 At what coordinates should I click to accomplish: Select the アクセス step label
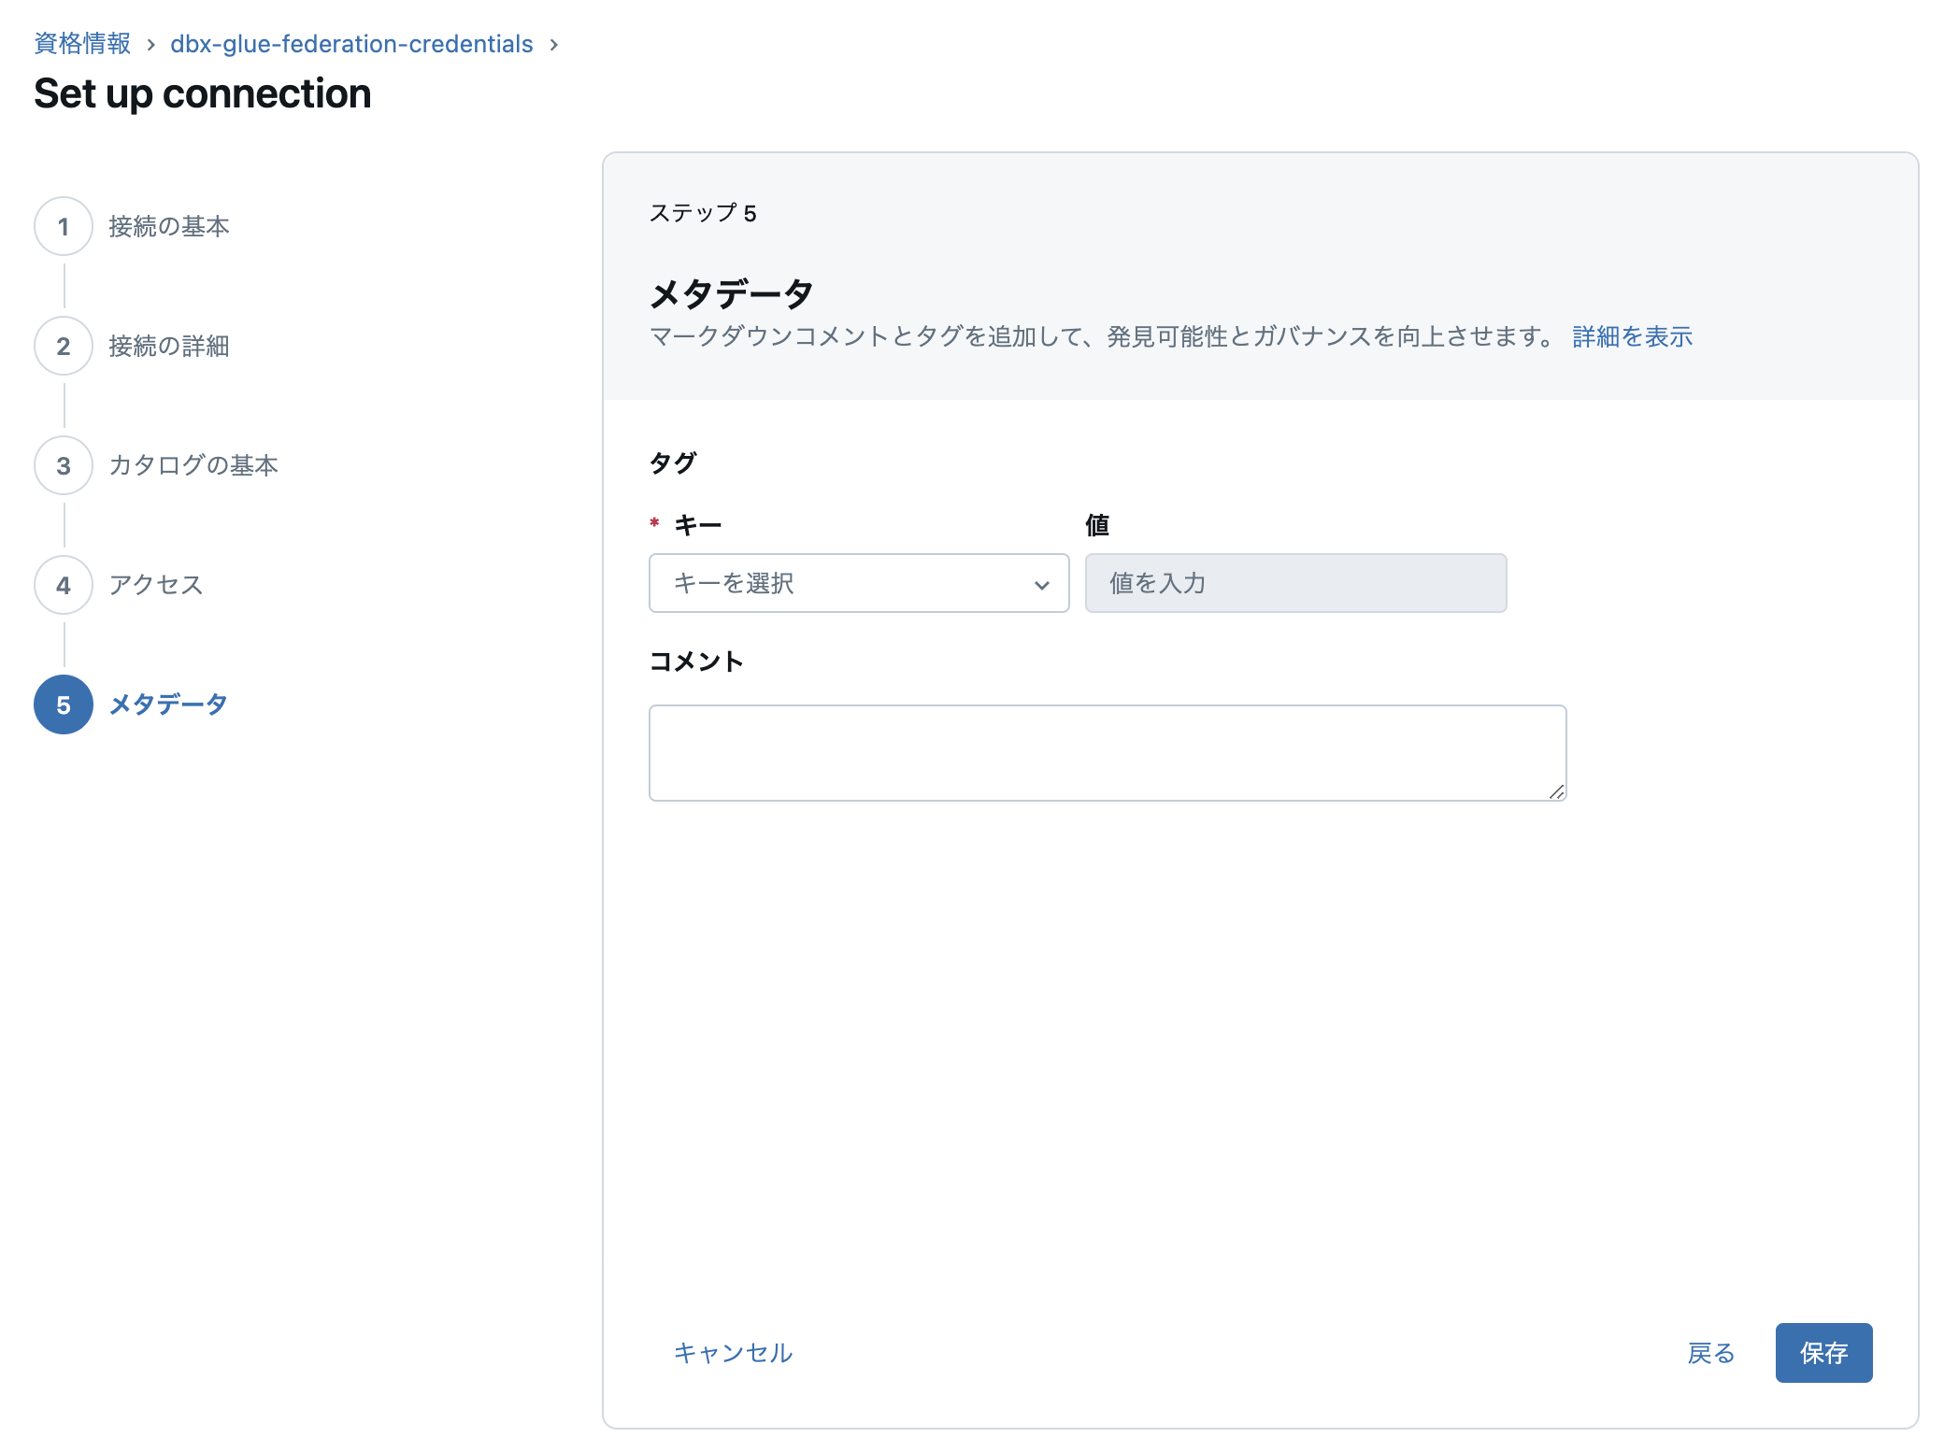click(x=156, y=585)
